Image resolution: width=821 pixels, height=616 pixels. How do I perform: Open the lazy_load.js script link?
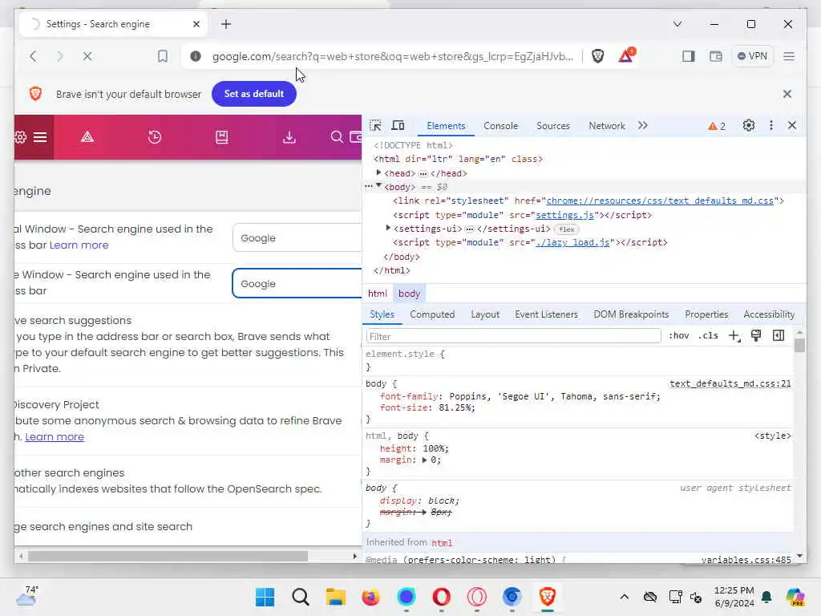[572, 242]
